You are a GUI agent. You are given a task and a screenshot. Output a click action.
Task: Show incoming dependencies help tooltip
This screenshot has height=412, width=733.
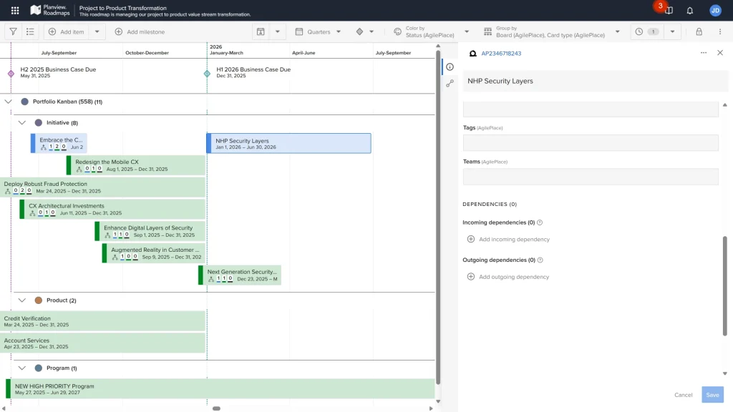[x=540, y=222]
